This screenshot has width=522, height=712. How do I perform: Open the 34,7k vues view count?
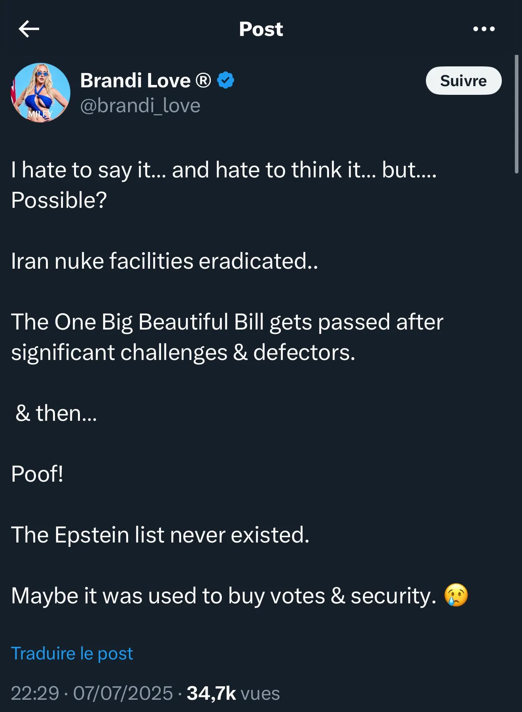coord(233,693)
